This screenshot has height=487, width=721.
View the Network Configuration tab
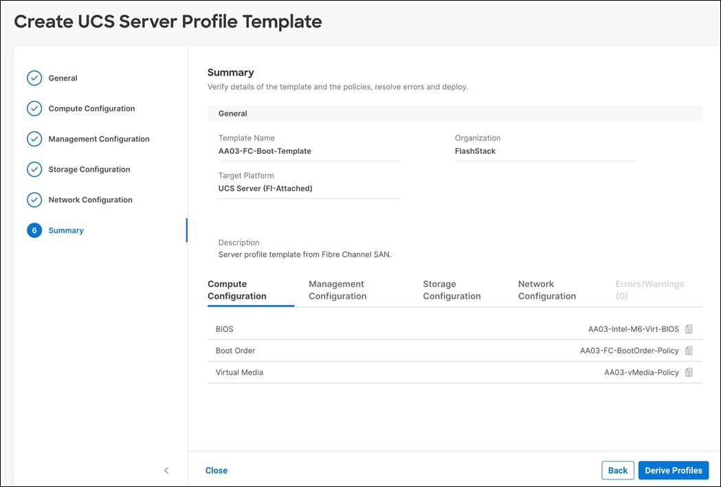tap(547, 289)
